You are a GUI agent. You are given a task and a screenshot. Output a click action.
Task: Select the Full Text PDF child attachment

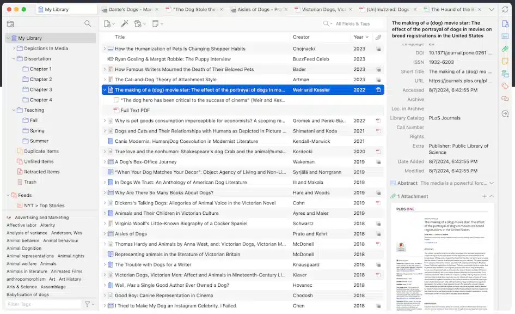tap(135, 111)
